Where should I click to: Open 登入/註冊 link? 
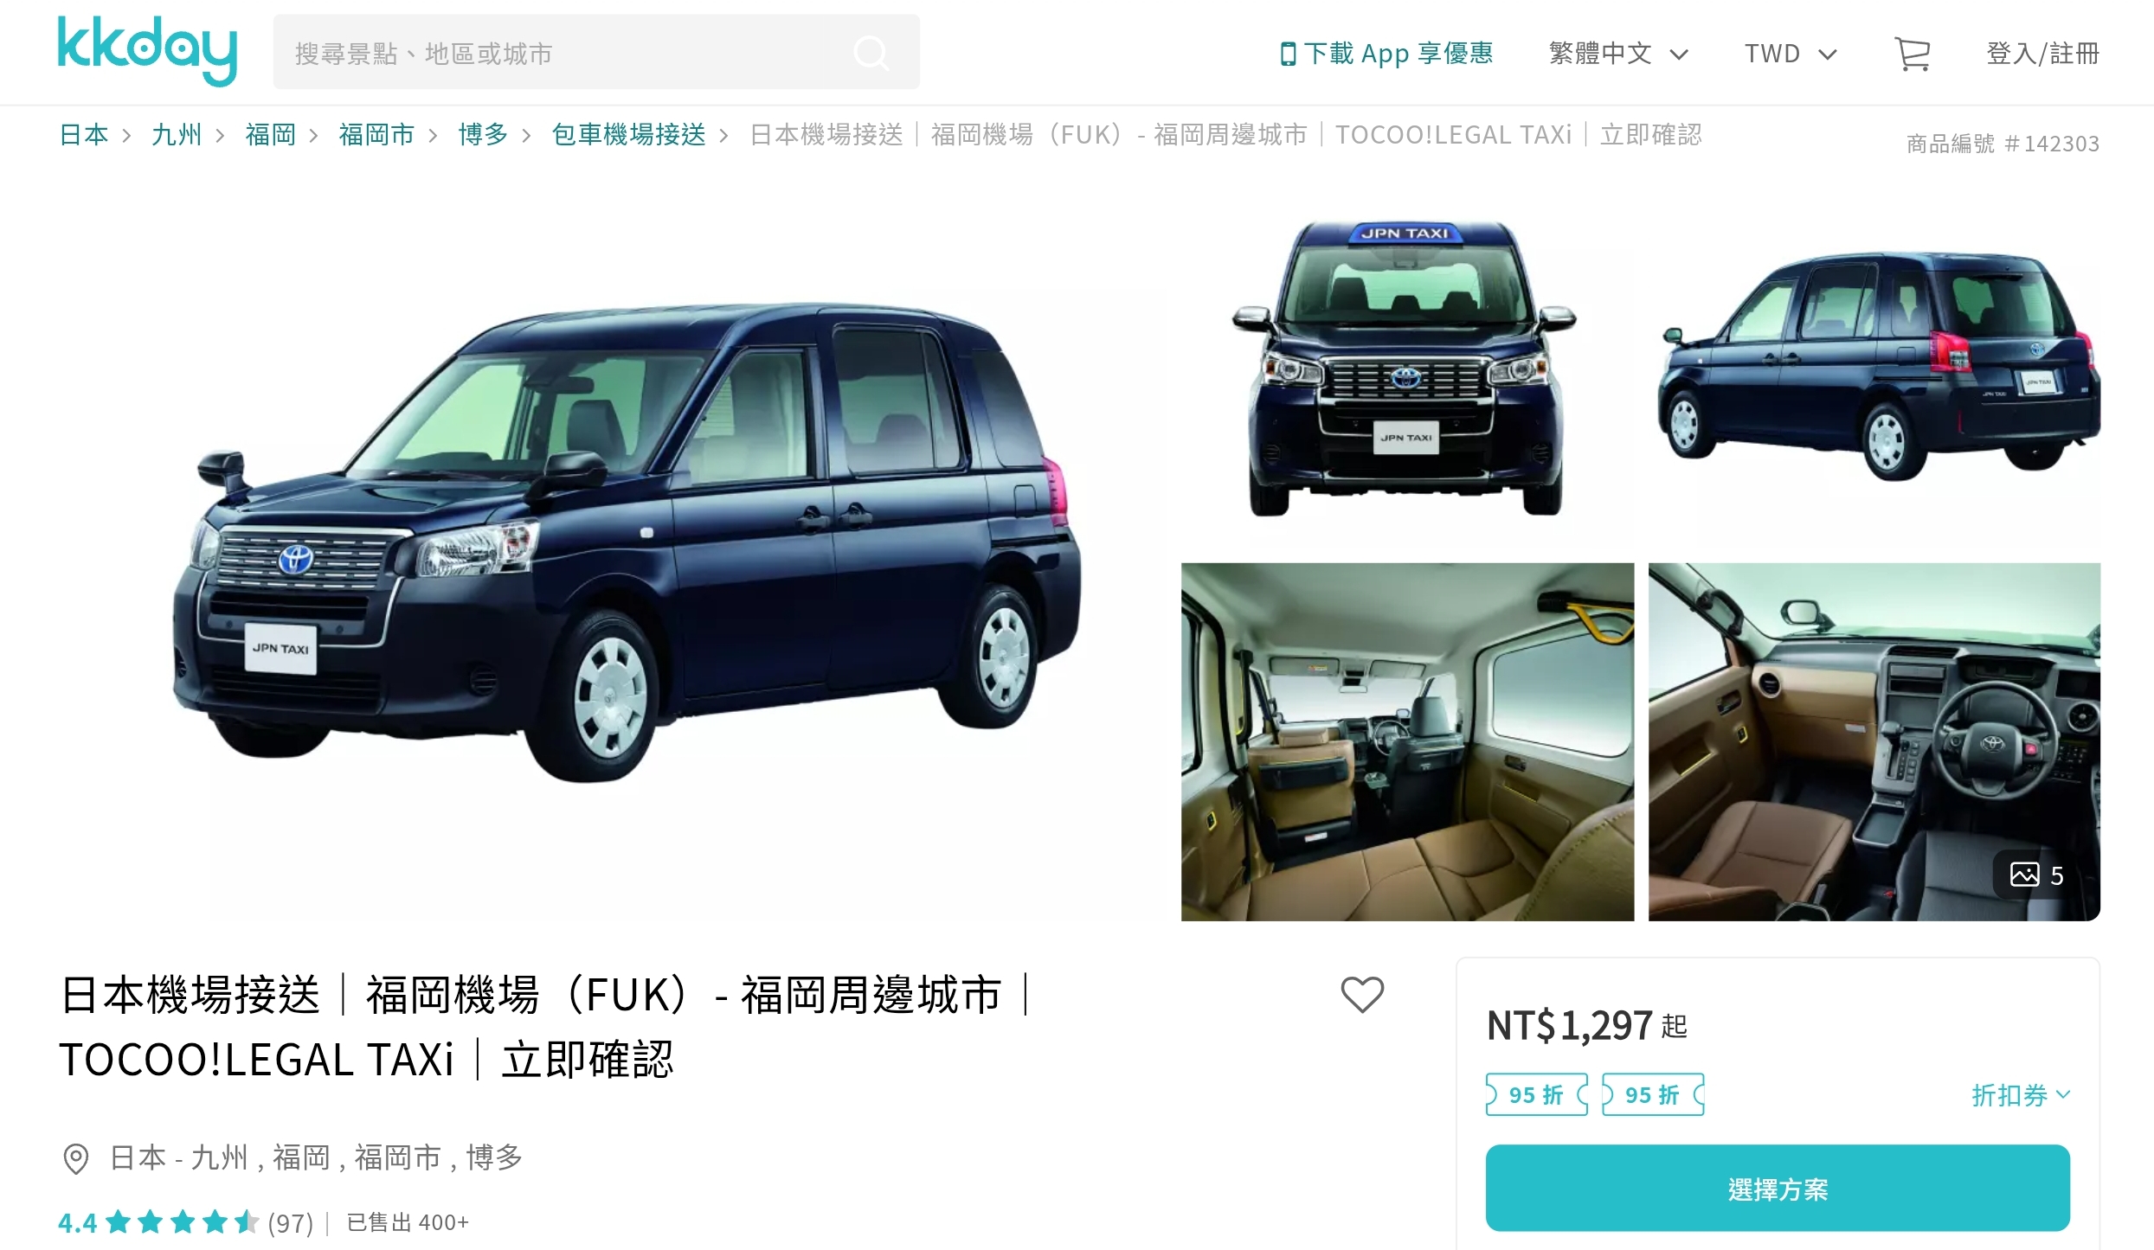[x=2042, y=54]
